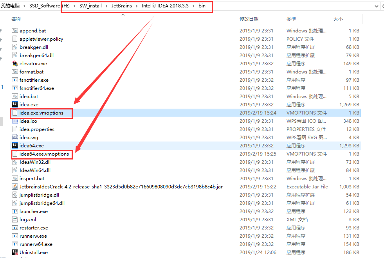Click the format.bat file icon
The width and height of the screenshot is (384, 258).
[15, 72]
